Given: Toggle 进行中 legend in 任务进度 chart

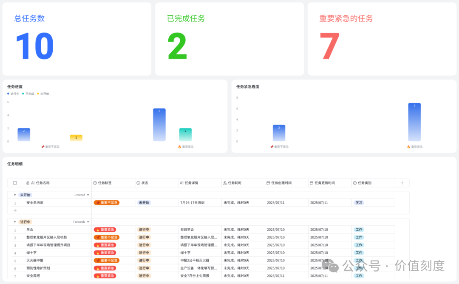Looking at the screenshot, I should (13, 94).
